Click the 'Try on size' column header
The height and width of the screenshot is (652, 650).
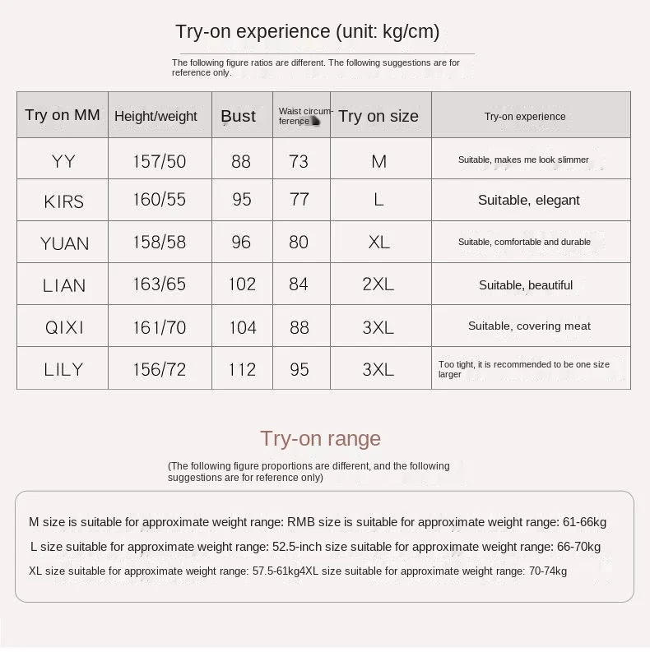pyautogui.click(x=381, y=115)
